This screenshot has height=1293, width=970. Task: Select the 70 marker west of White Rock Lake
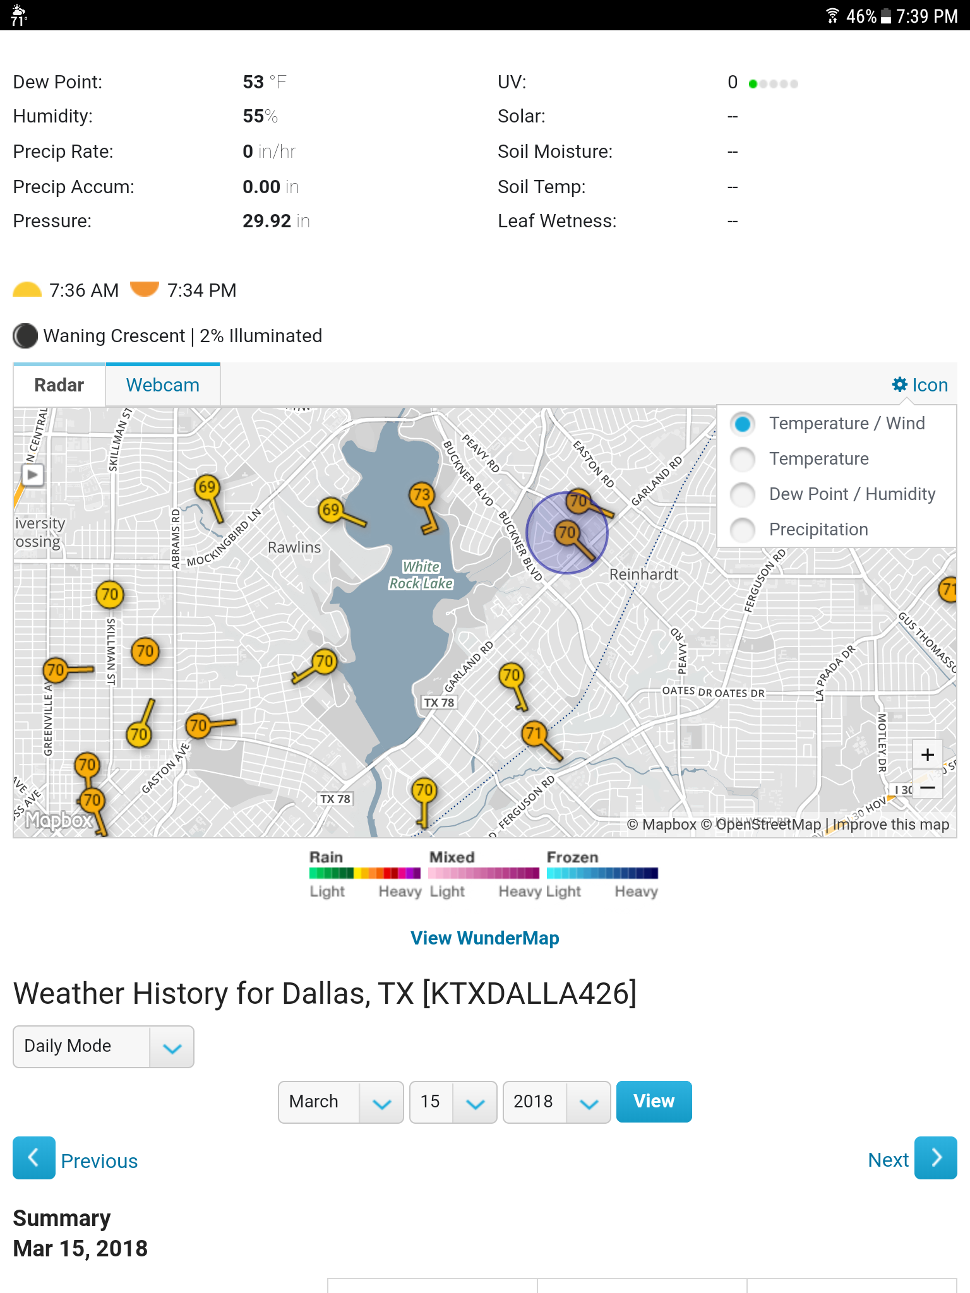pyautogui.click(x=325, y=662)
